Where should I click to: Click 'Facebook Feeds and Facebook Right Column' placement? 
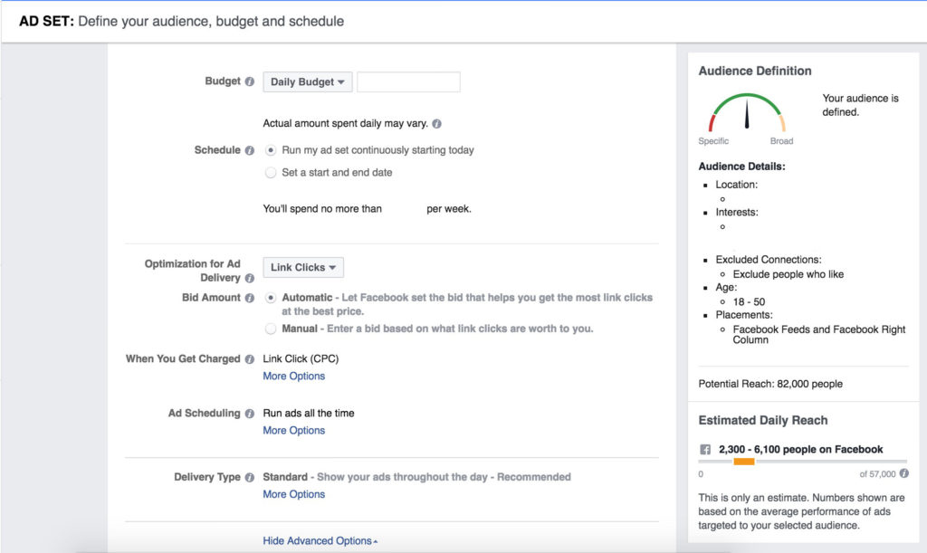click(x=818, y=334)
